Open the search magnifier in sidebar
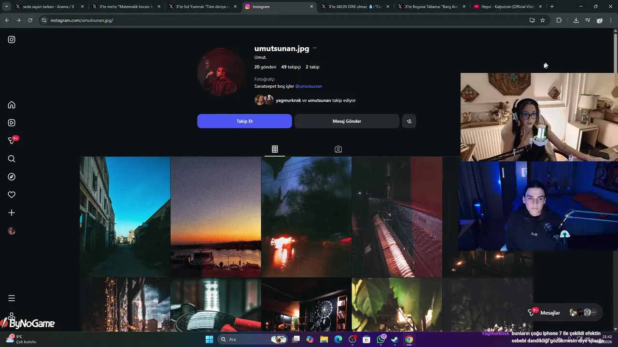This screenshot has height=347, width=618. point(12,159)
